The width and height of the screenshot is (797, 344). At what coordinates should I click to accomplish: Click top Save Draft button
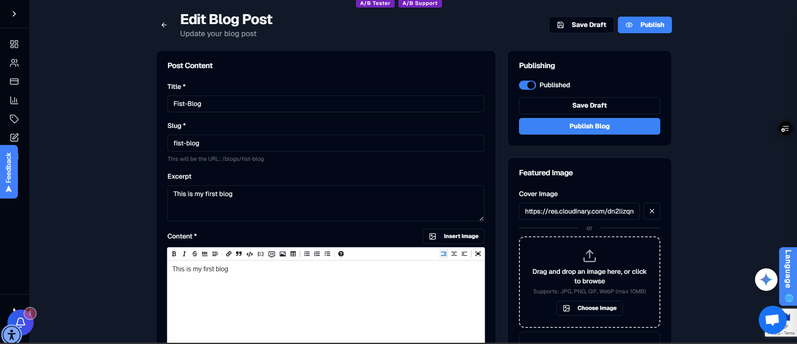coord(581,25)
